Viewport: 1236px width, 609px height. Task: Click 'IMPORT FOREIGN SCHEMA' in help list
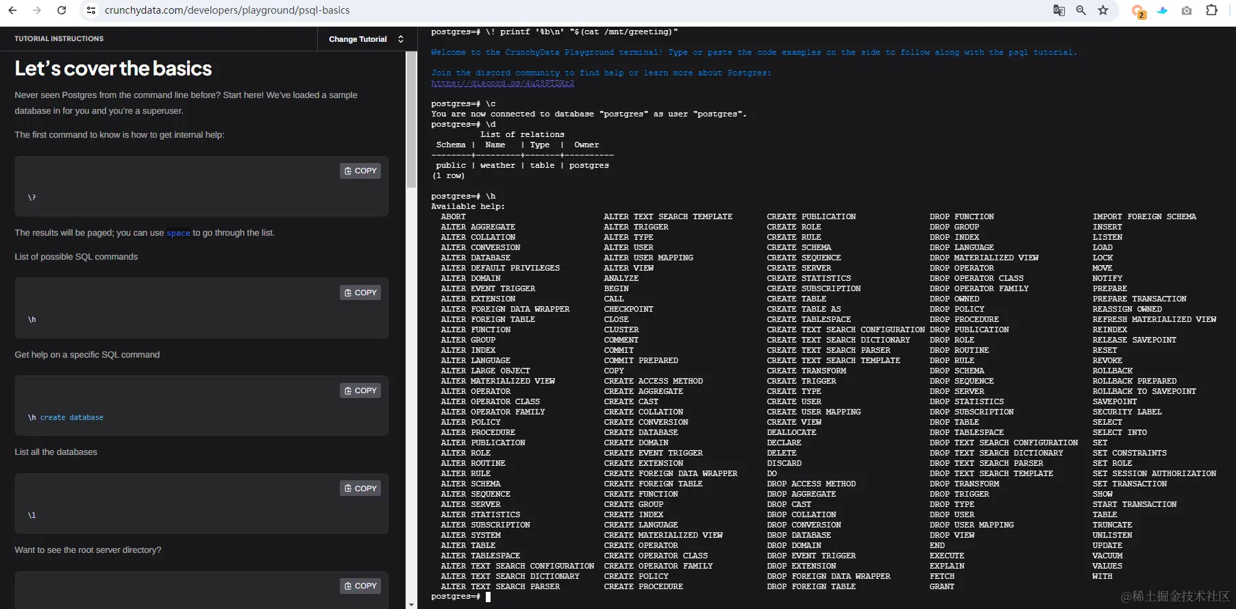[1144, 216]
